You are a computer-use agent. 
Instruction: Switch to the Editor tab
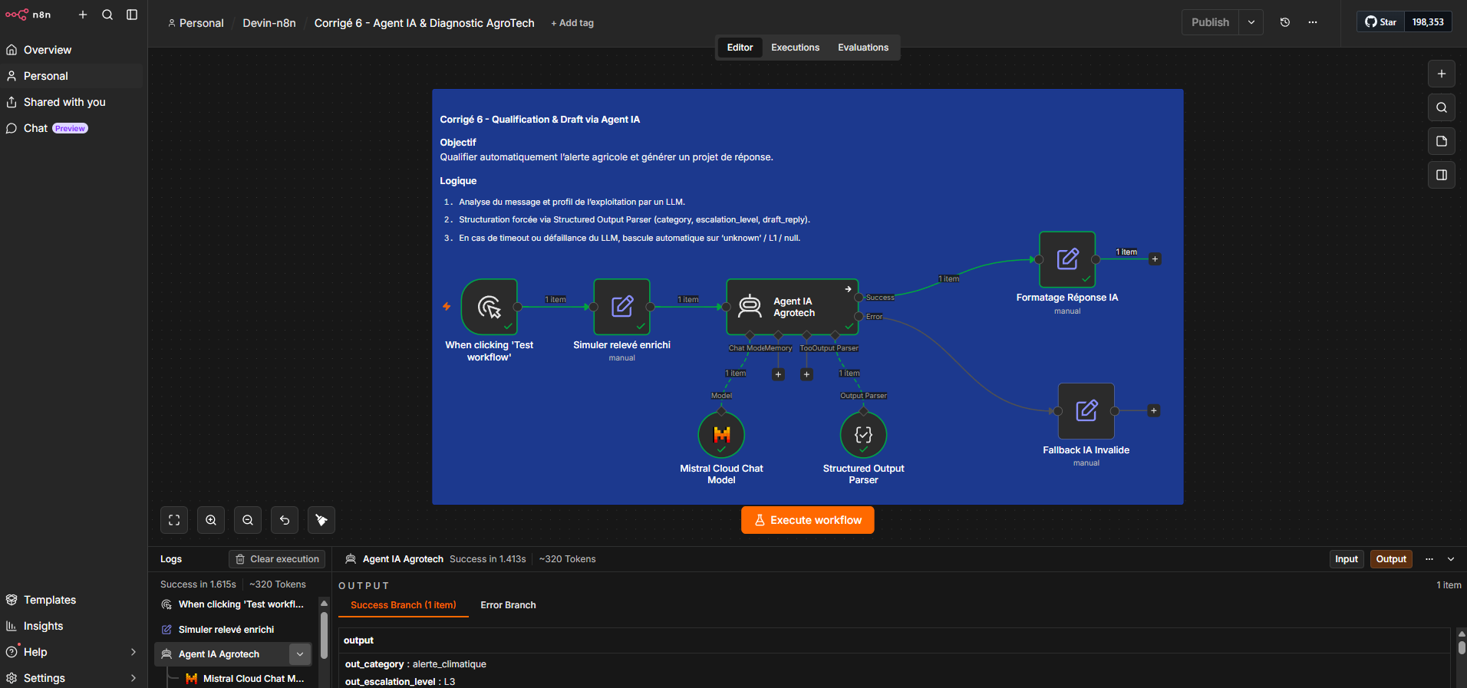740,48
